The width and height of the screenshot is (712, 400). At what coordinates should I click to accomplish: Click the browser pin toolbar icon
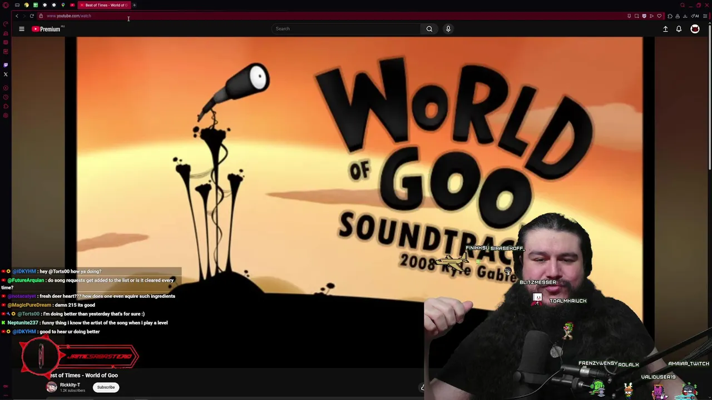pos(629,16)
